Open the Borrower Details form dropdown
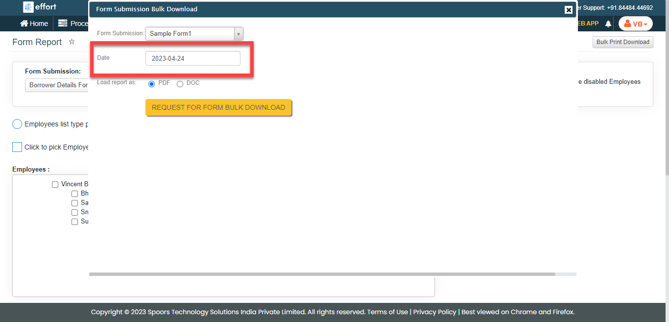 coord(56,85)
